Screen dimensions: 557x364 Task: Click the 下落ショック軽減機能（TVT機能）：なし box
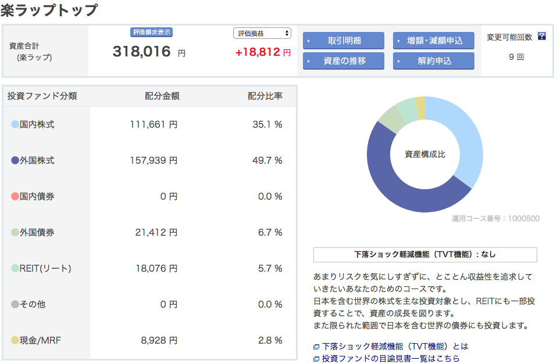[x=425, y=255]
